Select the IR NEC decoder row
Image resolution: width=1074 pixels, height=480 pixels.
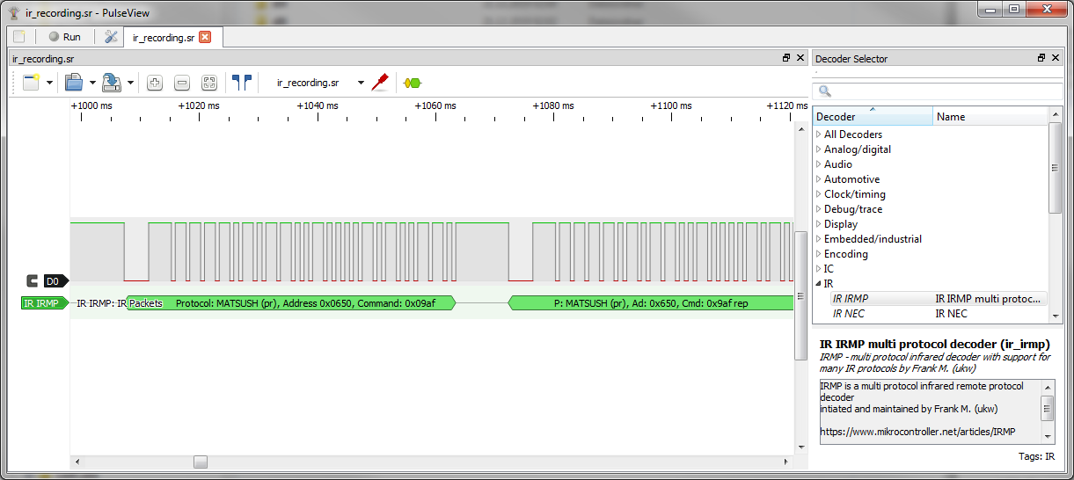tap(931, 314)
